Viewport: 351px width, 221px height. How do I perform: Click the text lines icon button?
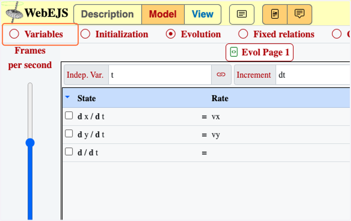click(x=242, y=14)
